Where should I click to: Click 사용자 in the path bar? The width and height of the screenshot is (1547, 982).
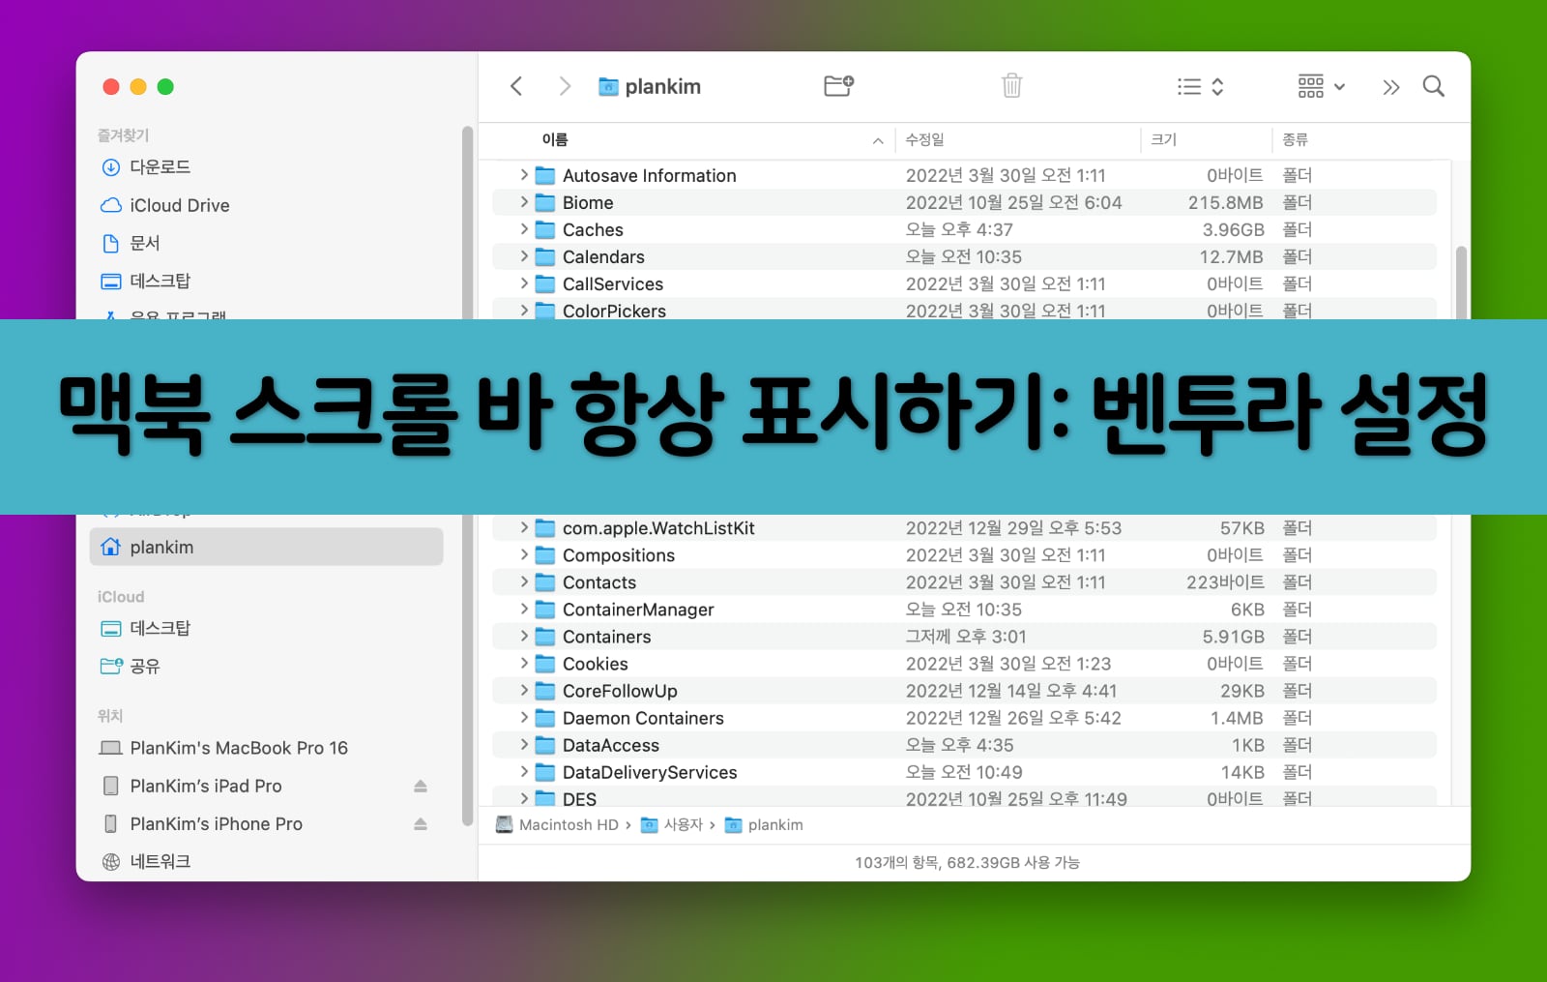coord(672,824)
